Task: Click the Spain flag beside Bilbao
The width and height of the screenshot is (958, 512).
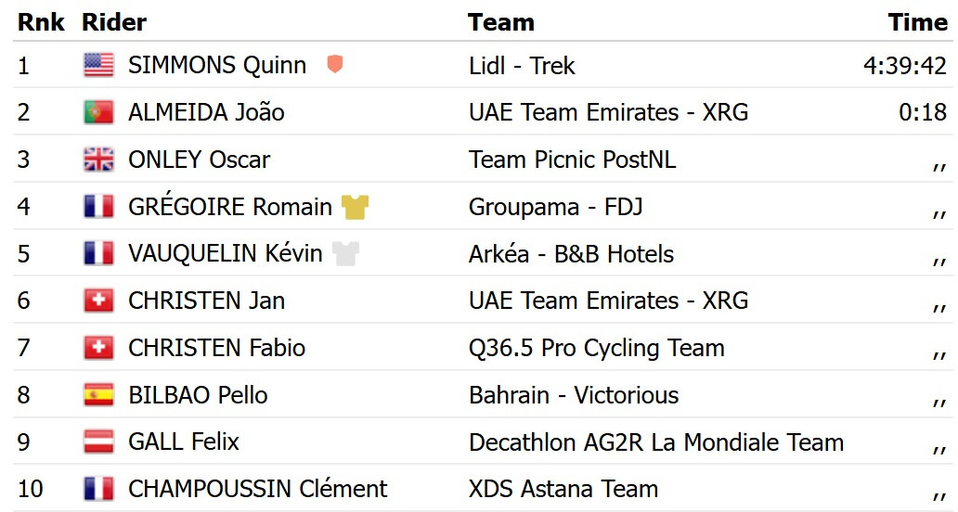Action: pyautogui.click(x=98, y=395)
